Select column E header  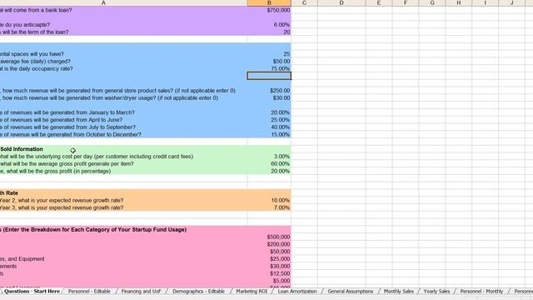coord(379,2)
